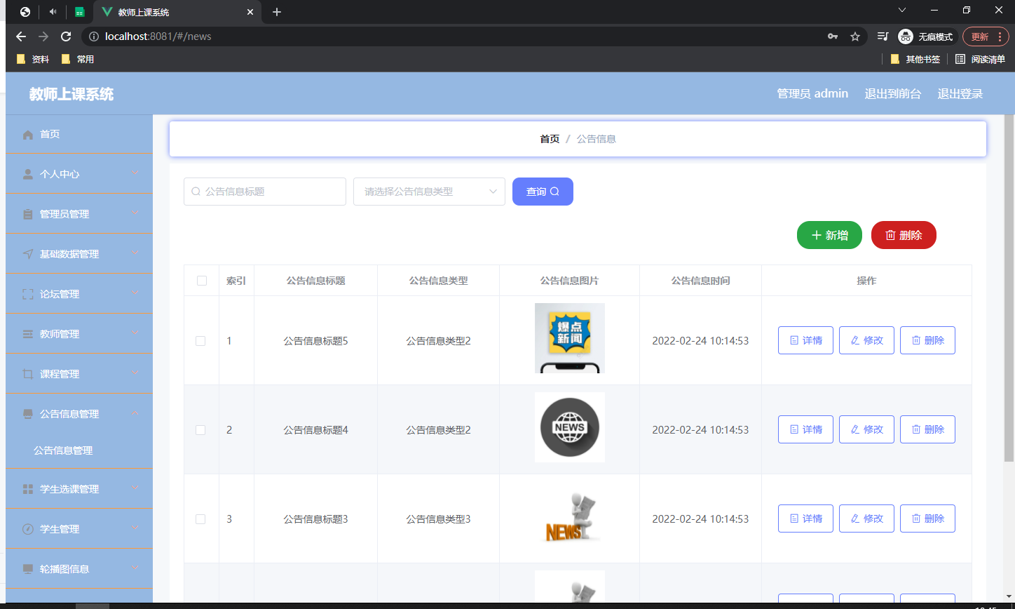This screenshot has width=1015, height=609.
Task: Open the media control icon in toolbar
Action: coord(883,36)
